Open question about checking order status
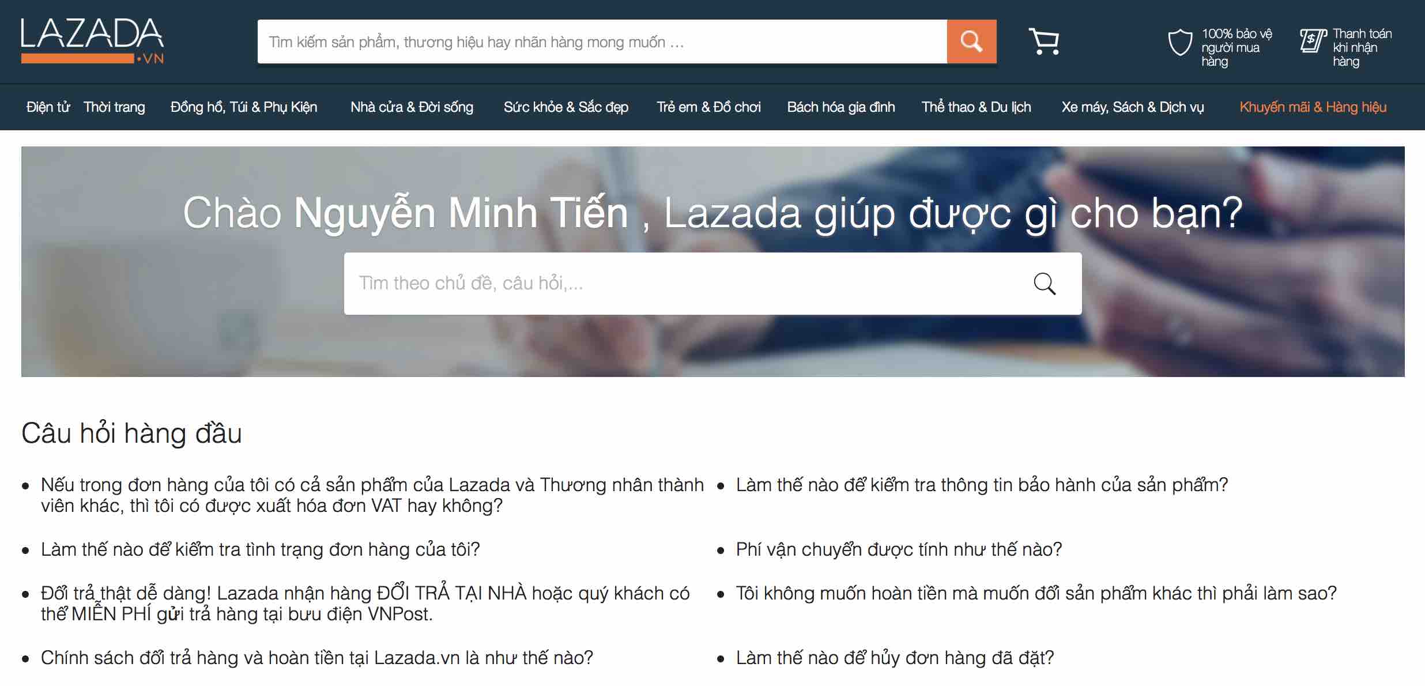Viewport: 1425px width, 686px height. [260, 549]
